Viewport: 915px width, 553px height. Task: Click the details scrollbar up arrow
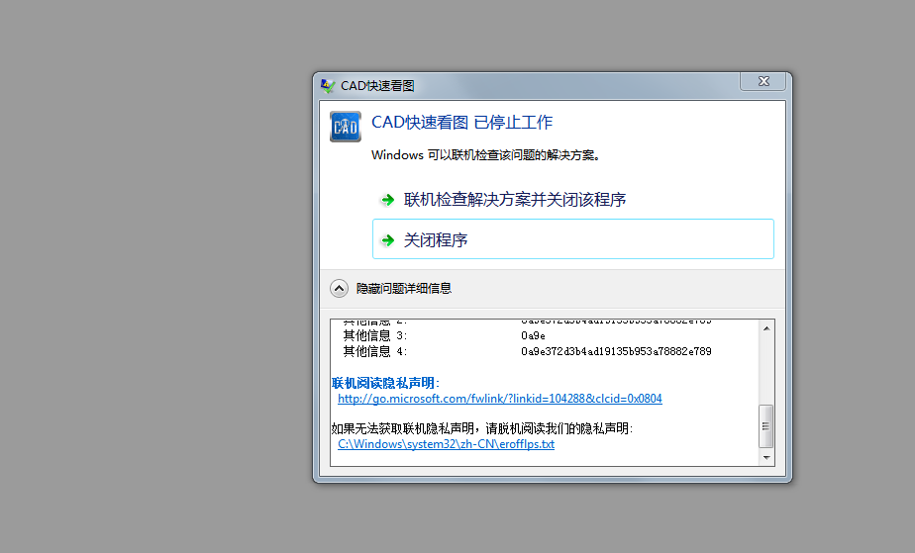click(766, 328)
